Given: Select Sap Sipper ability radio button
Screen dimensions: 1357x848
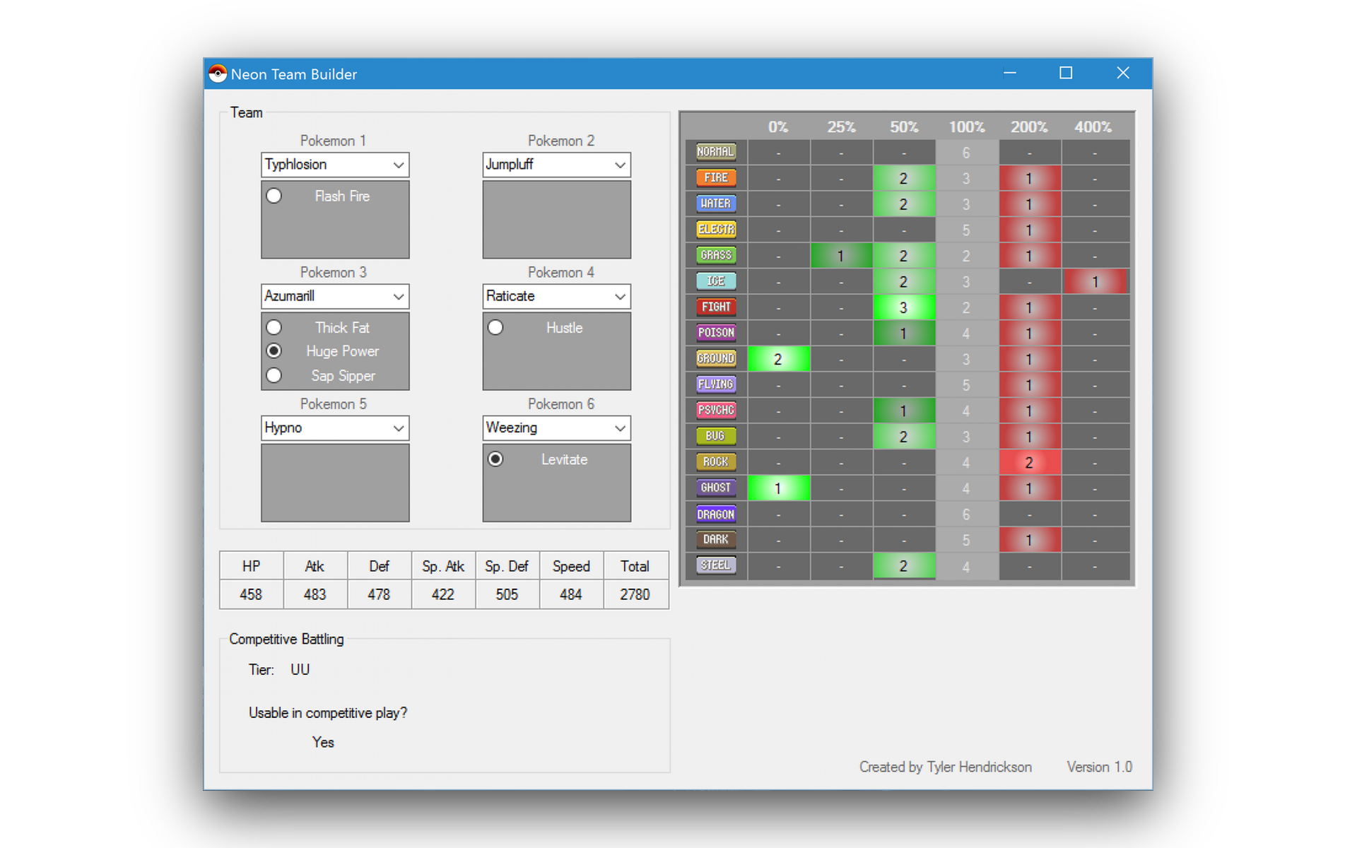Looking at the screenshot, I should pos(274,375).
